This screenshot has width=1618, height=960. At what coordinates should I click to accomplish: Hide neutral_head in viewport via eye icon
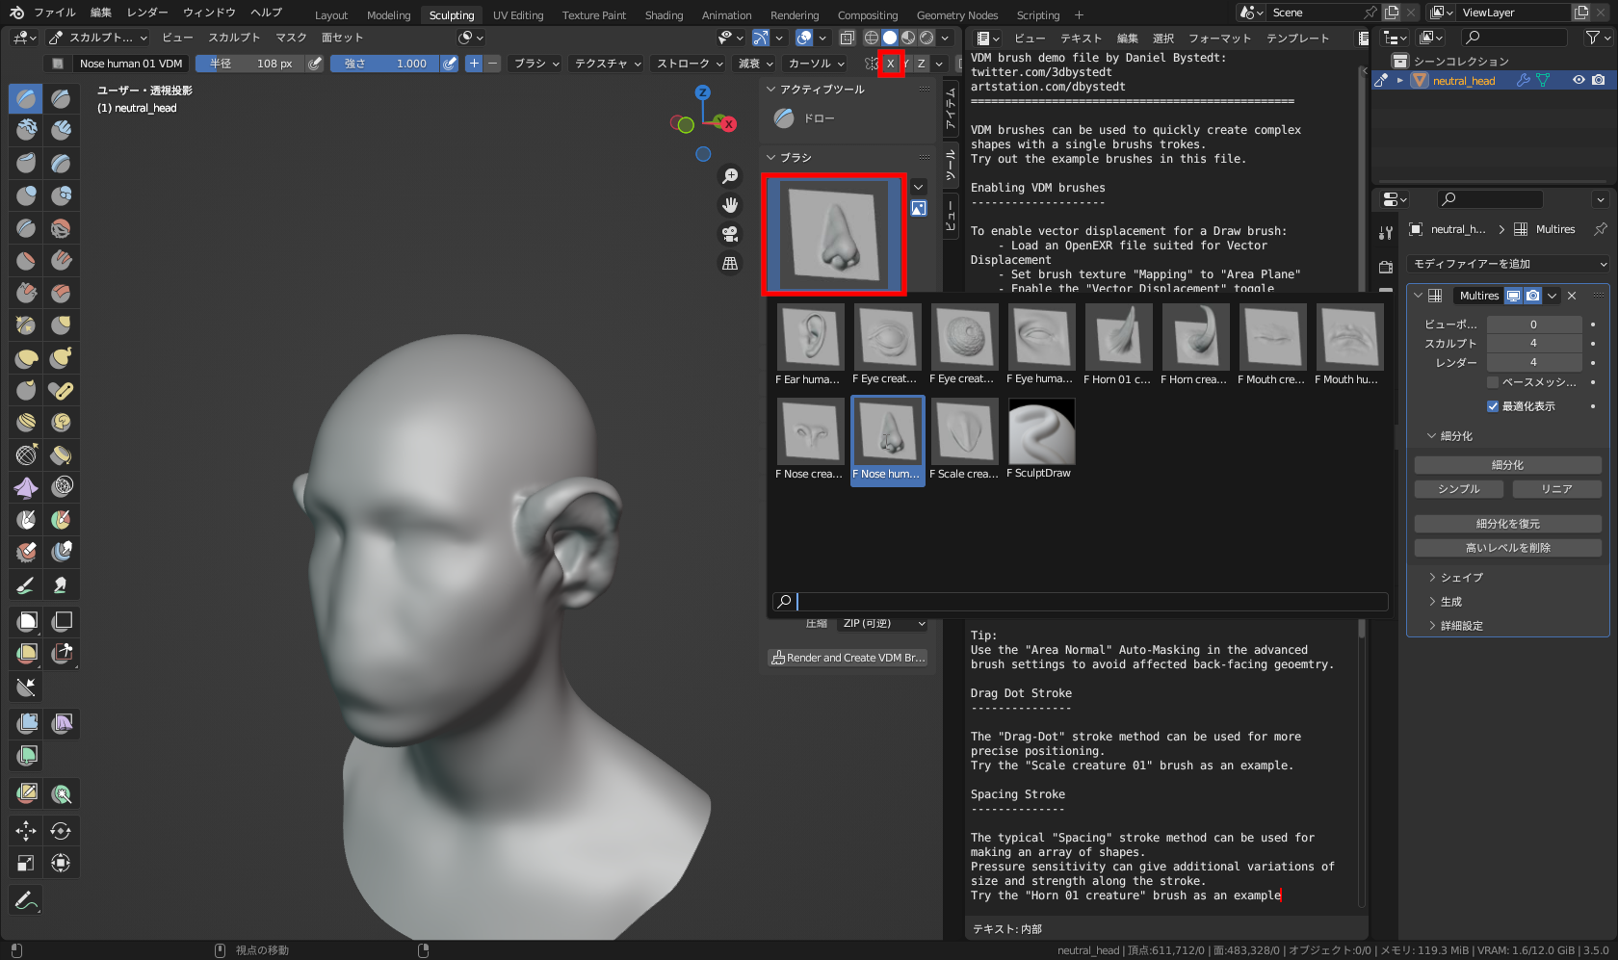1579,81
